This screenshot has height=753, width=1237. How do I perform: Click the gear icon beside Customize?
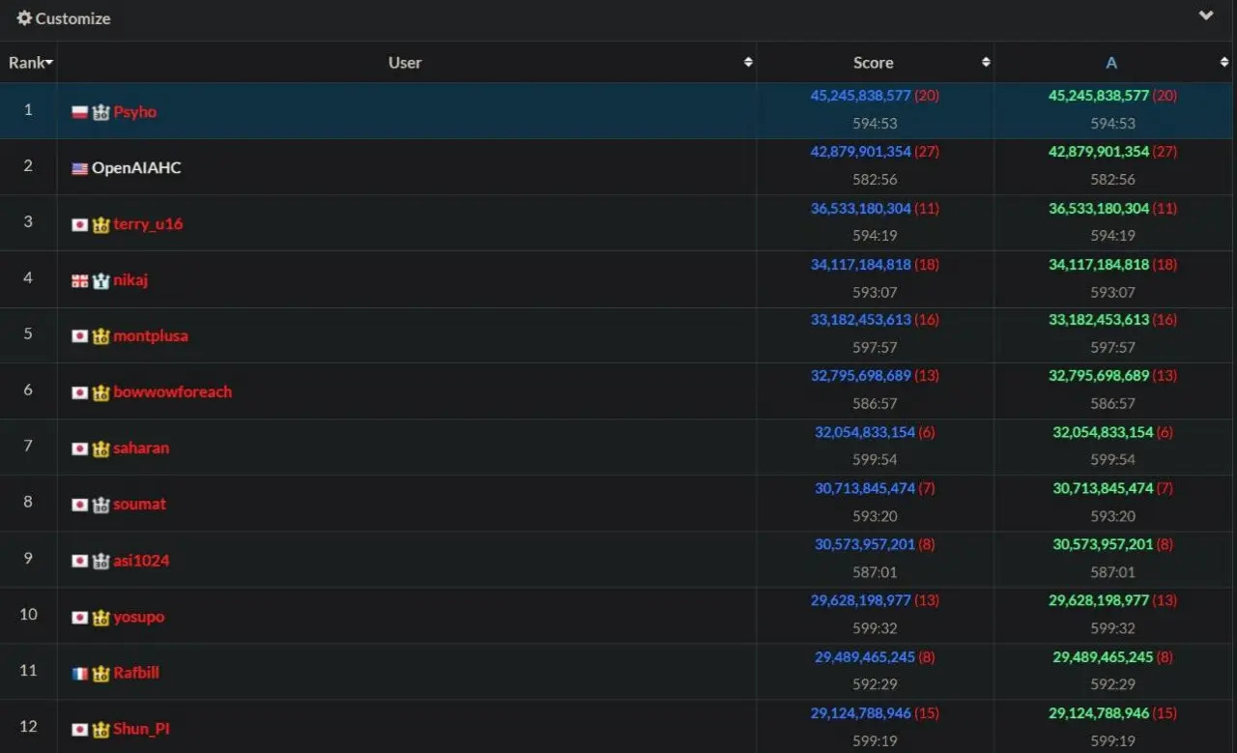click(x=24, y=18)
